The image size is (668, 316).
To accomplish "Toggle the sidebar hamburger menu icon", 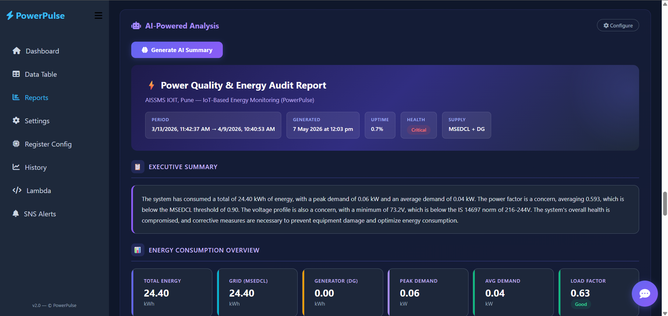I will pyautogui.click(x=99, y=16).
